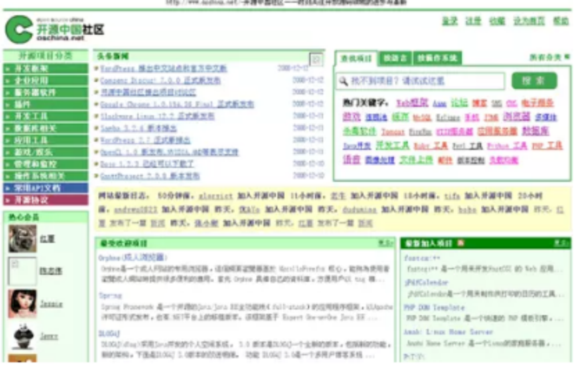The image size is (577, 372).
Task: Open the red 开源协议 item
Action: pos(45,199)
